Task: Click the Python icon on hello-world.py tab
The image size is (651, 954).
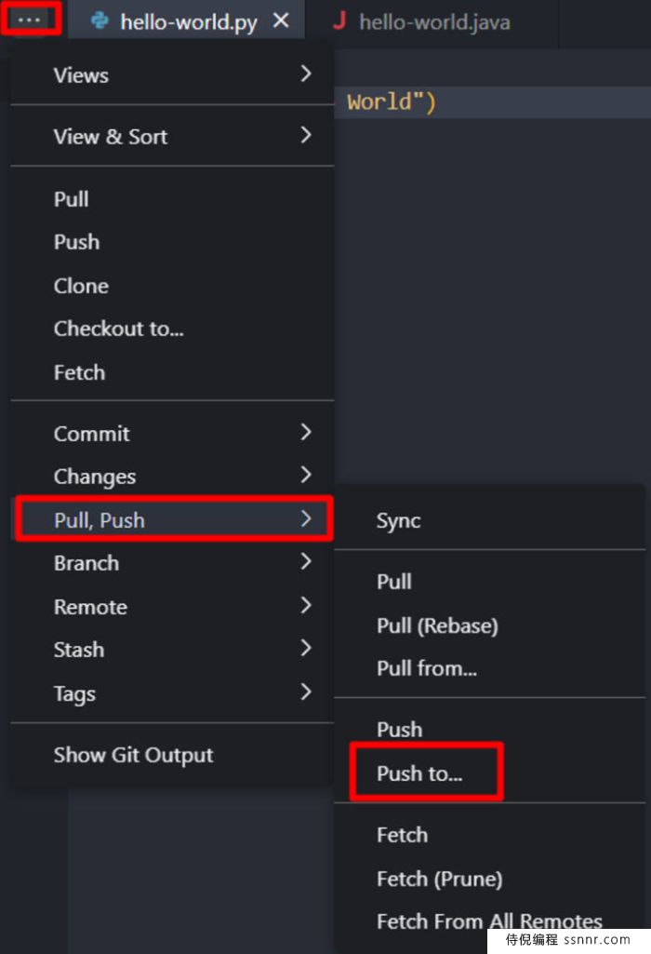Action: pyautogui.click(x=100, y=20)
